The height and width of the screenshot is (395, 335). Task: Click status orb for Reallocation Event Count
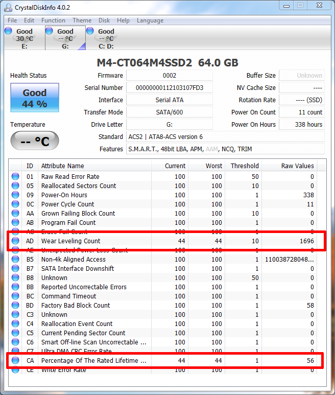point(15,323)
